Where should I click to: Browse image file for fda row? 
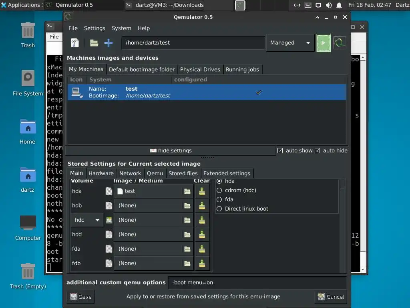[187, 249]
